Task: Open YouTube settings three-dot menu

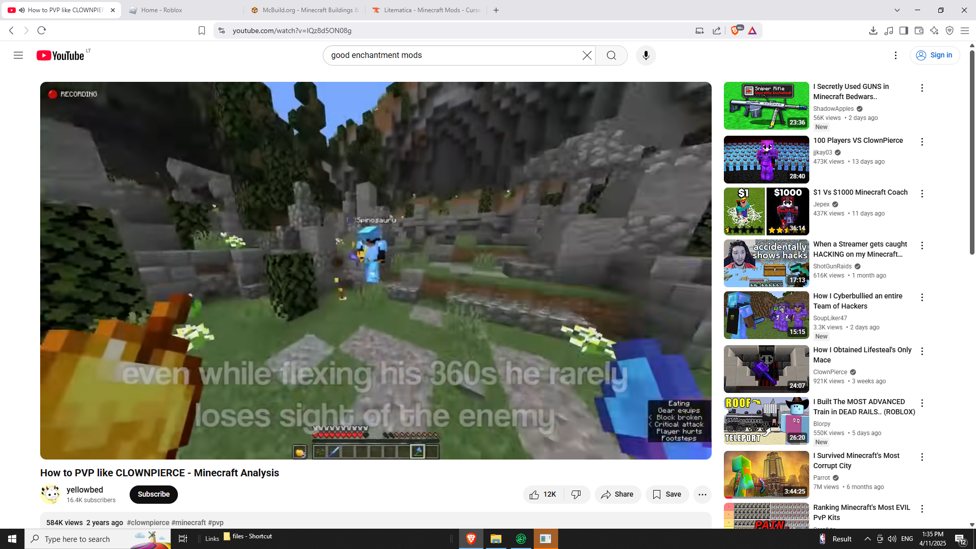Action: 895,55
